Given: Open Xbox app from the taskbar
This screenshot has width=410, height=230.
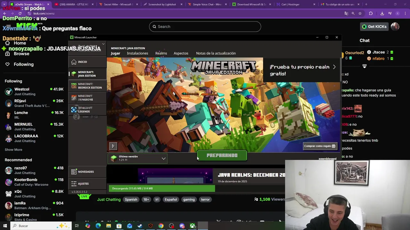Looking at the screenshot, I should [x=193, y=226].
